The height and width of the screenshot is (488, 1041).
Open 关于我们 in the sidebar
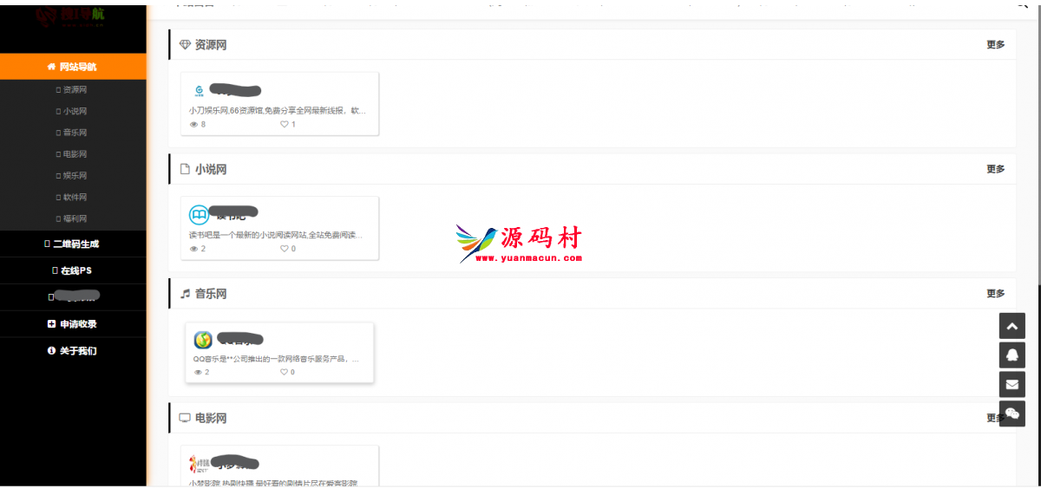pos(73,351)
